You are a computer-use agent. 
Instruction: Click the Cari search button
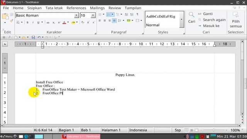191,17
